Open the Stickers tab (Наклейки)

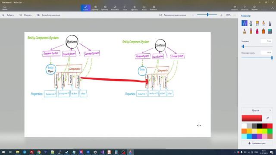(x=115, y=8)
